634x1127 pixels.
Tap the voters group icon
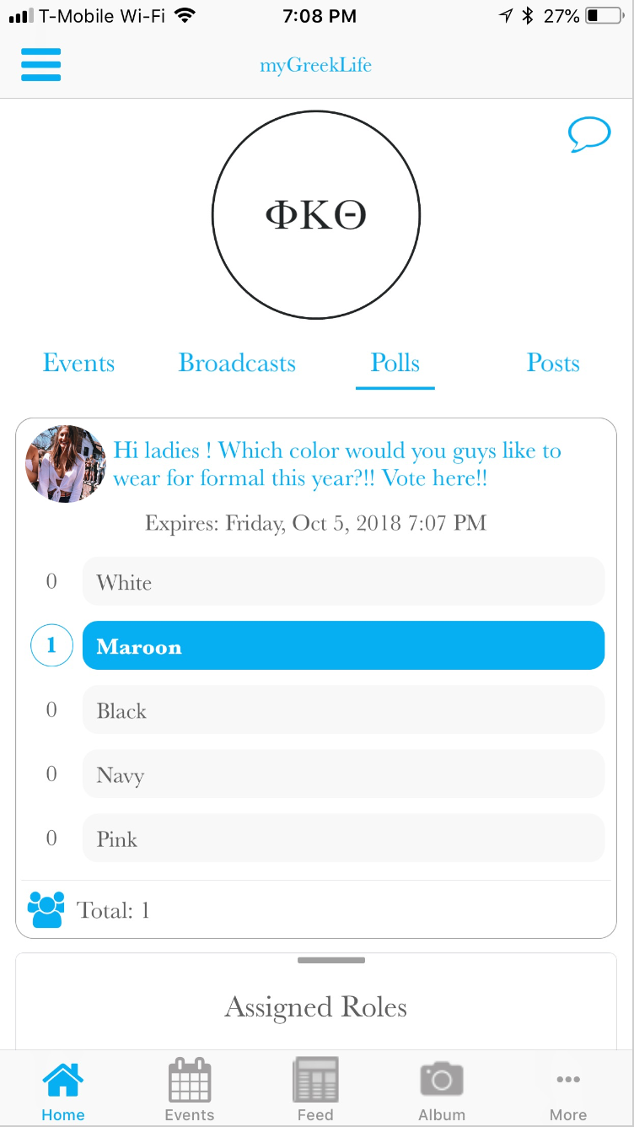tap(46, 909)
